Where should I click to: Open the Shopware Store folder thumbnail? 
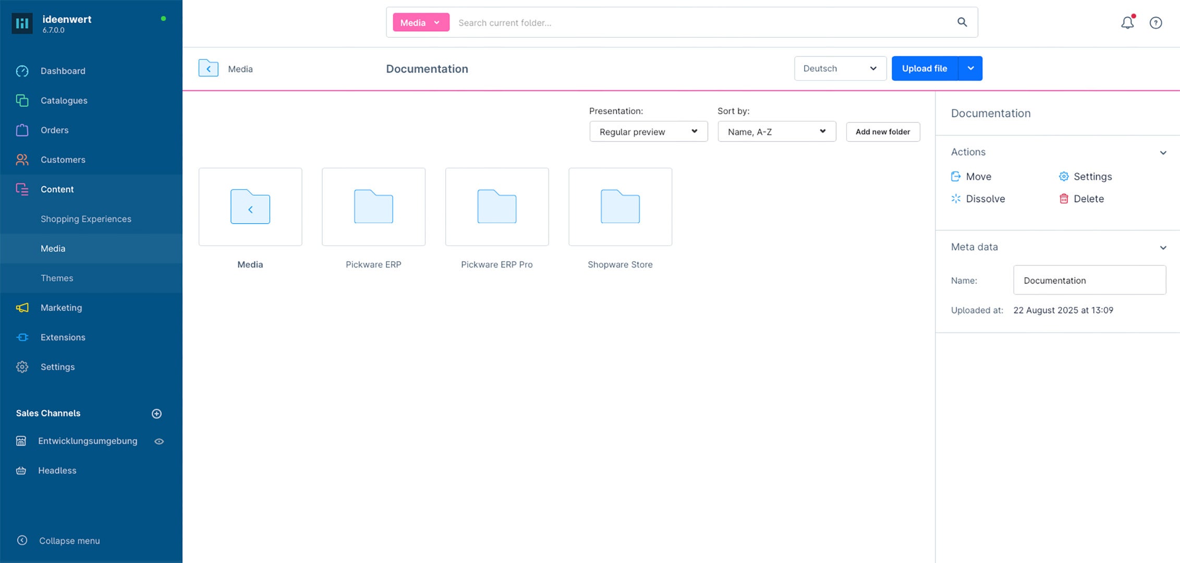620,206
